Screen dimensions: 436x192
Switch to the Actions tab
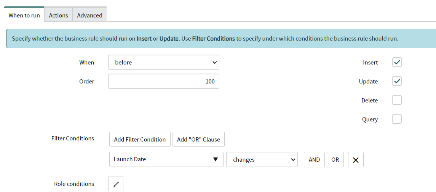59,16
